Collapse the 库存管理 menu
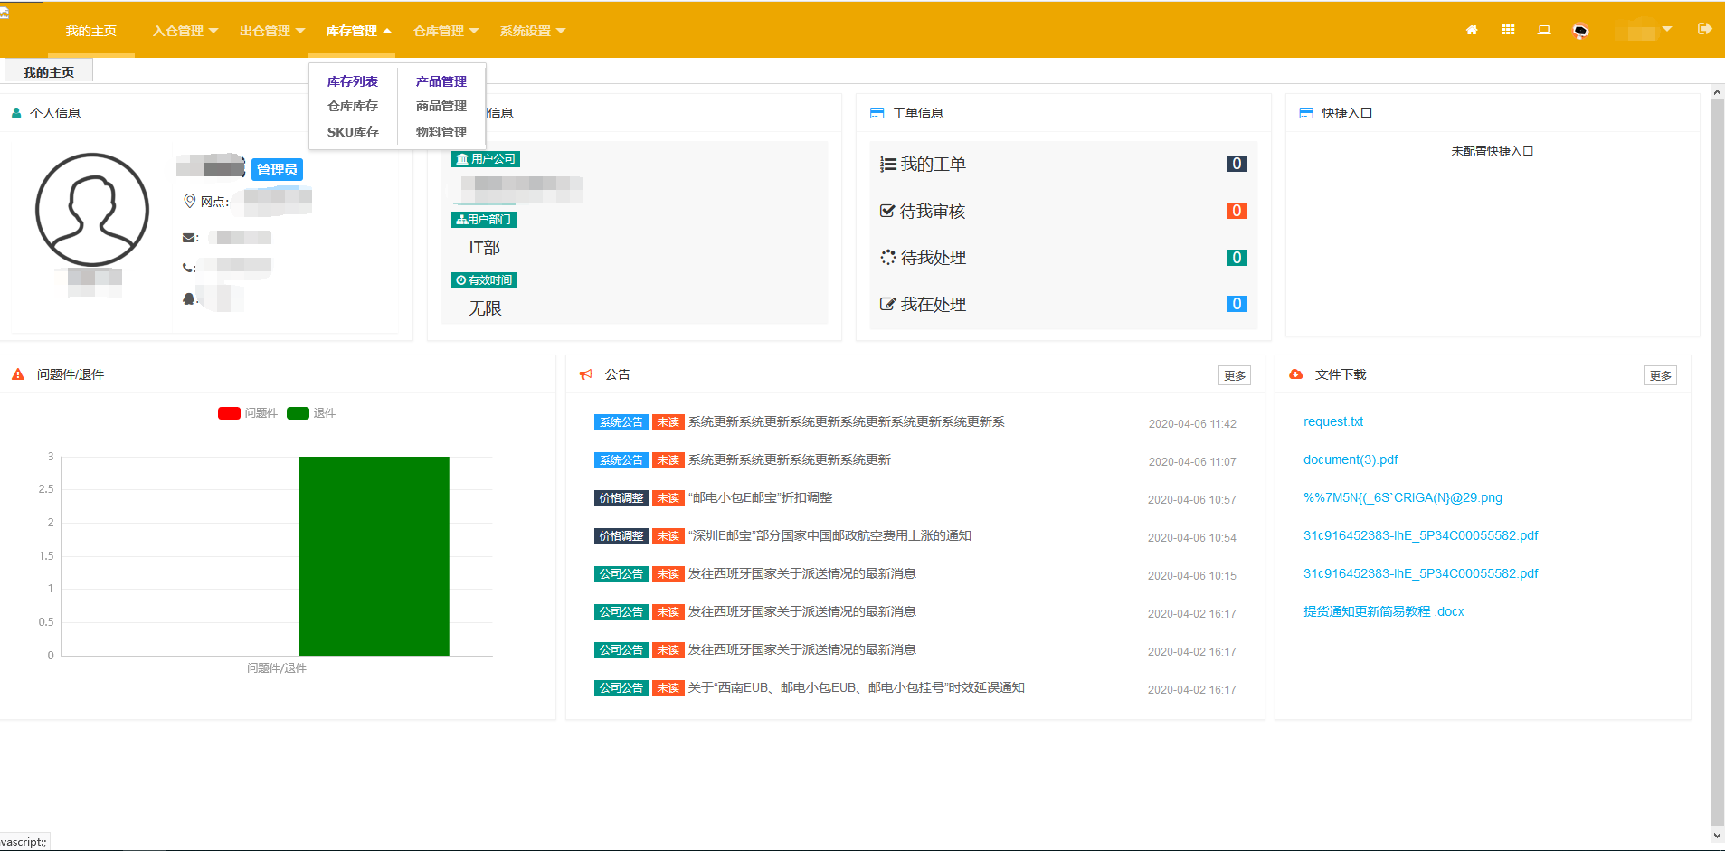The width and height of the screenshot is (1725, 851). tap(359, 31)
